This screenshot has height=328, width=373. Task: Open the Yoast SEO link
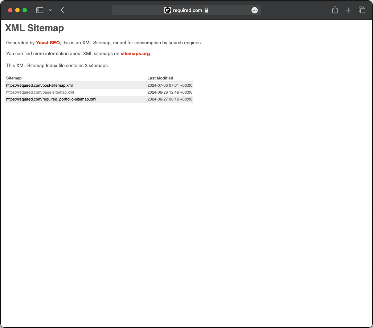[x=48, y=42]
